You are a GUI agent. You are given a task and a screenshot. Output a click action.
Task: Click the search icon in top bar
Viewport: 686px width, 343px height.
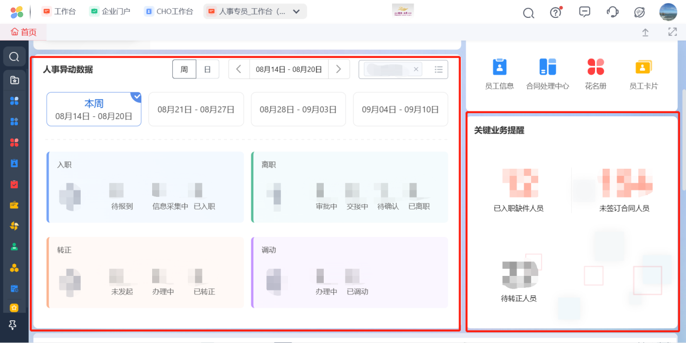(528, 12)
